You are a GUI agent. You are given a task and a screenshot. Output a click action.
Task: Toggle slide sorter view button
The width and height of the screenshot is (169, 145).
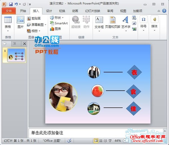tap(101, 140)
